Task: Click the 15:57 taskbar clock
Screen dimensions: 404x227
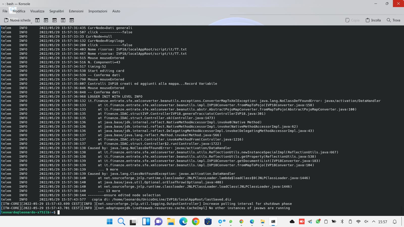Action: (383, 222)
